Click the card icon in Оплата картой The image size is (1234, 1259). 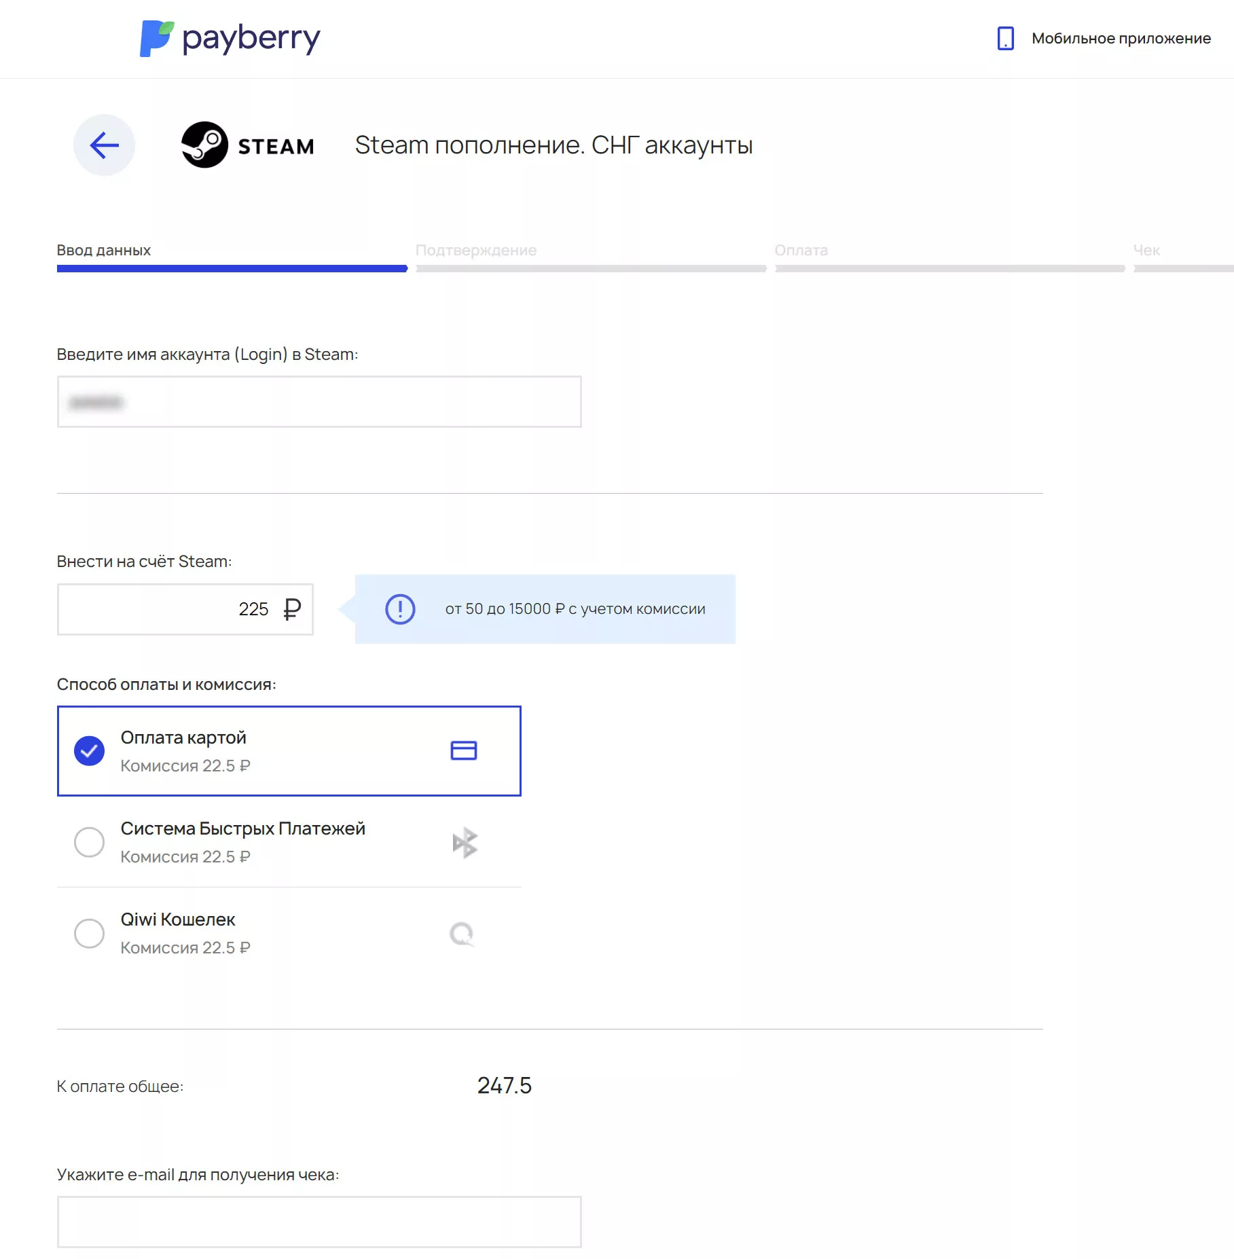click(464, 750)
